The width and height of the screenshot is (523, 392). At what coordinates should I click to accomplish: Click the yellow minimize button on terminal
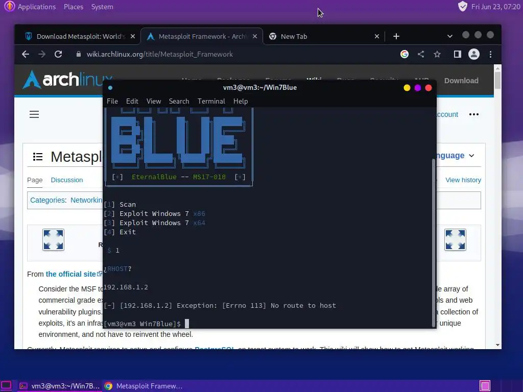pos(407,88)
